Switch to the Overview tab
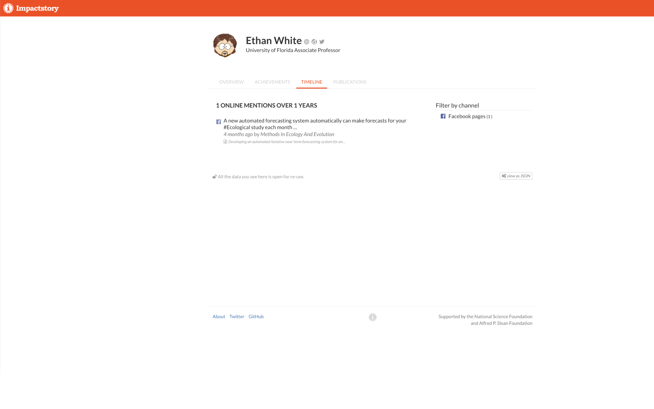Image resolution: width=654 pixels, height=409 pixels. point(231,82)
